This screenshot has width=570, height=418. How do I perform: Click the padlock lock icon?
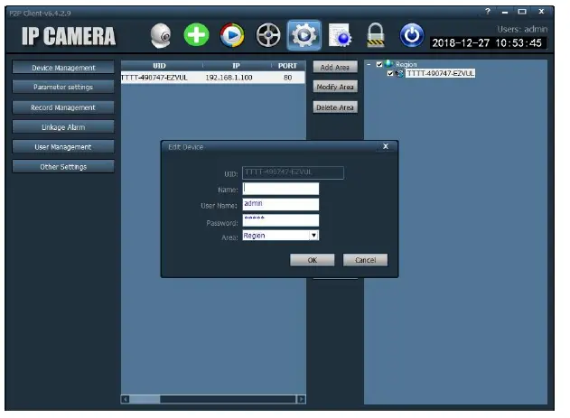(x=376, y=35)
